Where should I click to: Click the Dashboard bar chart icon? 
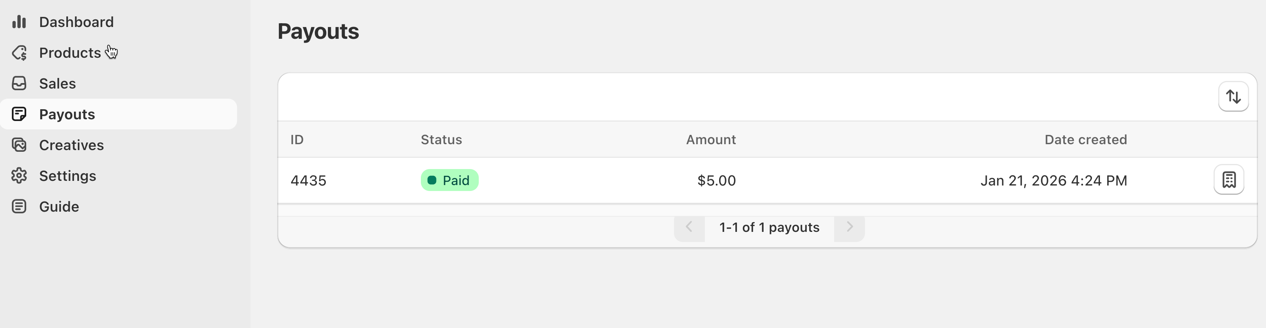point(19,22)
